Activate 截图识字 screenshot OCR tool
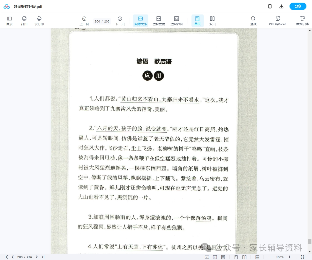This screenshot has height=260, width=312. 302,21
